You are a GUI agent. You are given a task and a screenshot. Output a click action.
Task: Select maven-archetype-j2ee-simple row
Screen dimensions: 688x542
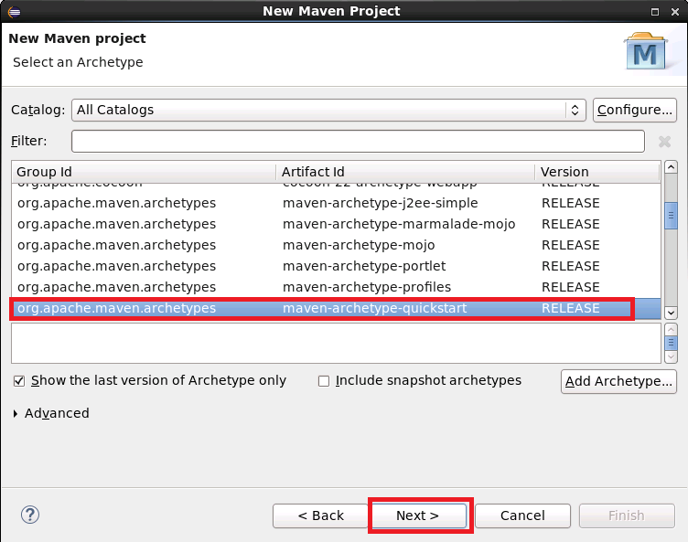(x=336, y=203)
